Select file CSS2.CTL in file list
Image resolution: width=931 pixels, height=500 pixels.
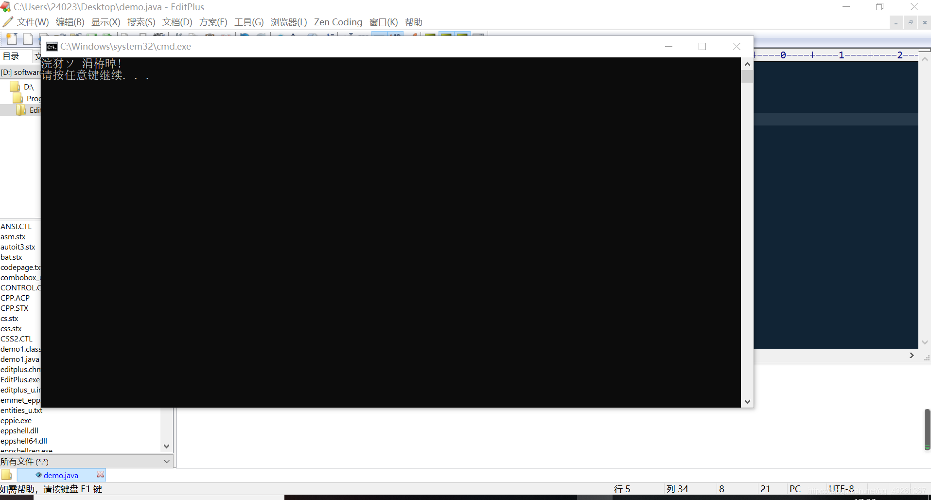coord(17,339)
